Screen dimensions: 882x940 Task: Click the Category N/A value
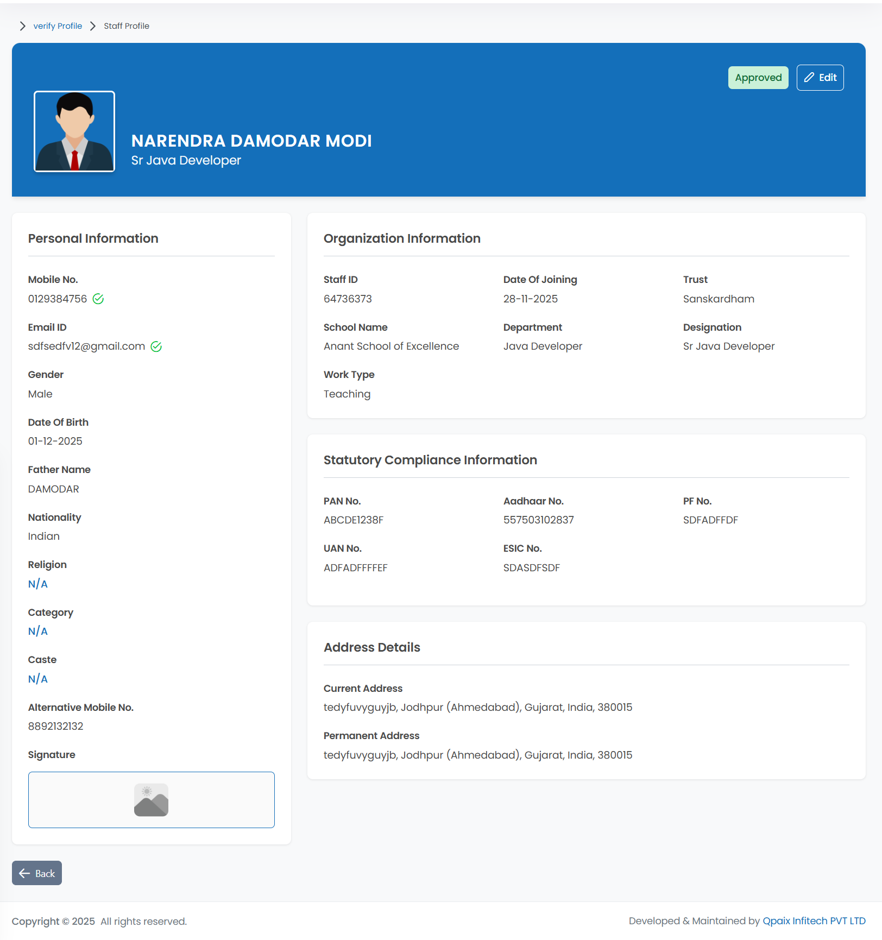coord(38,631)
